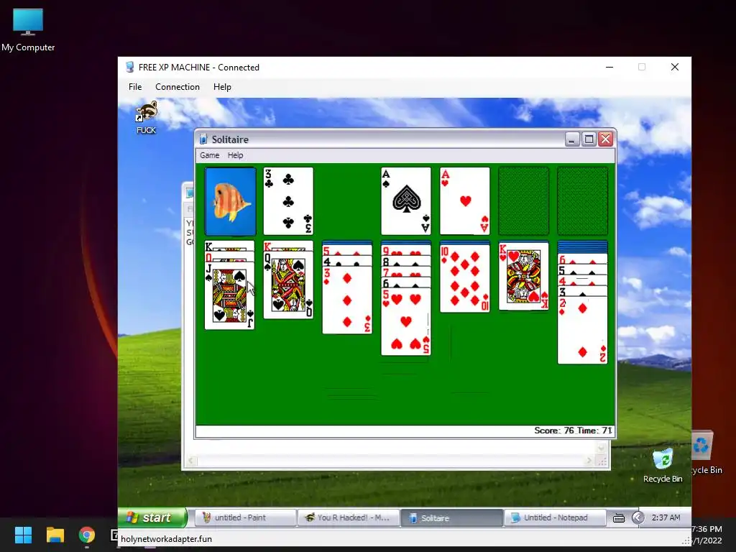Select the 2 of diamonds card
736x552 pixels.
(582, 330)
